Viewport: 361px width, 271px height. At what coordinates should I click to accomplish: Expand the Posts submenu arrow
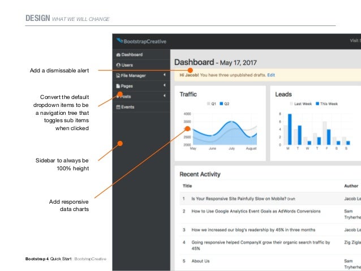(165, 96)
